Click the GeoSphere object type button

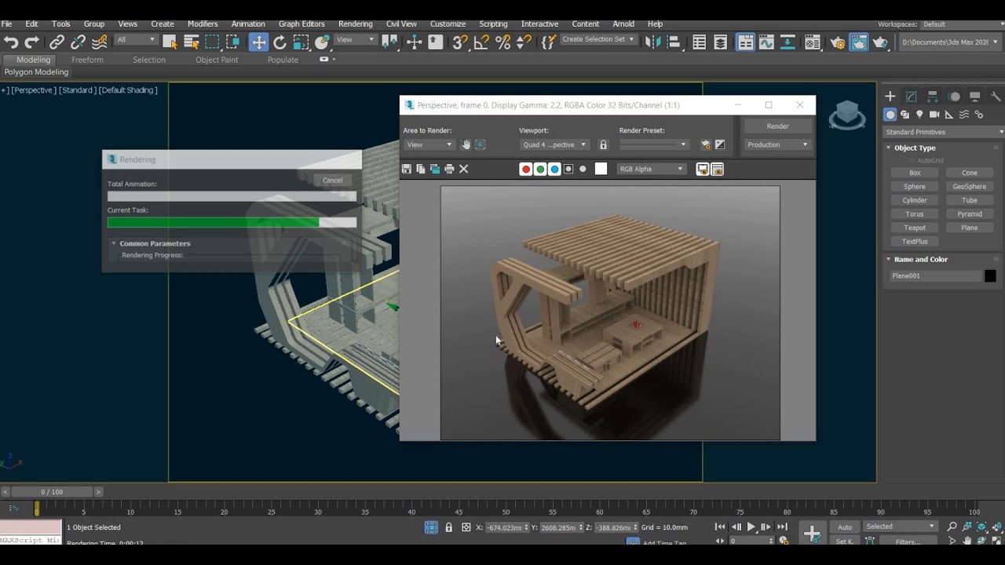(970, 187)
